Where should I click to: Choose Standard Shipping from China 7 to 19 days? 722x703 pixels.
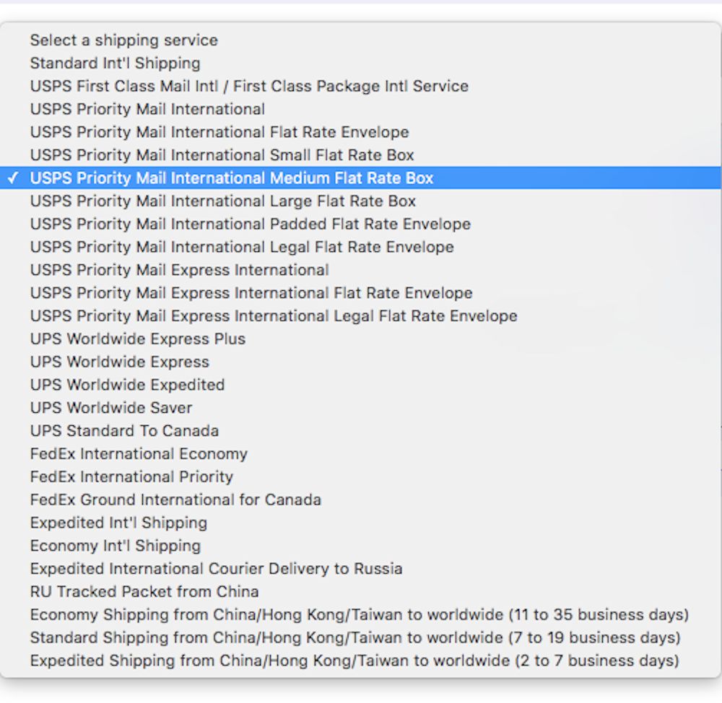pyautogui.click(x=360, y=637)
